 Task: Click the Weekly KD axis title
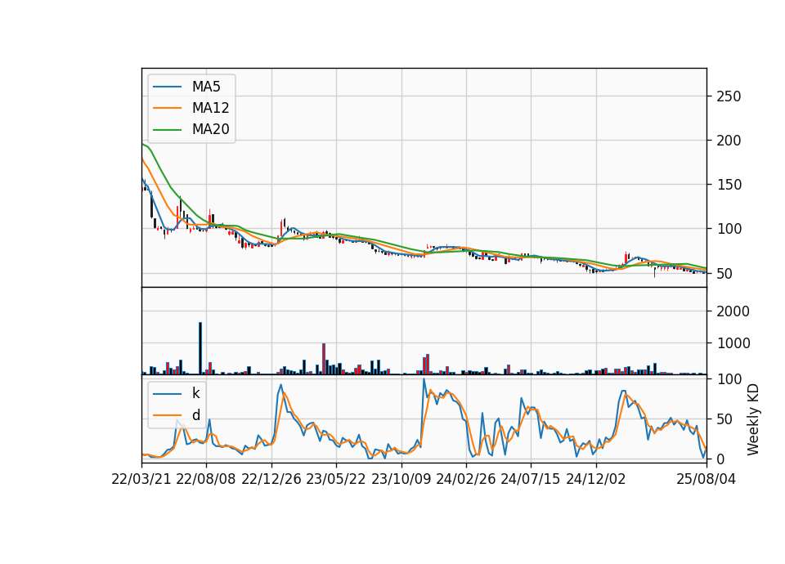click(x=753, y=419)
